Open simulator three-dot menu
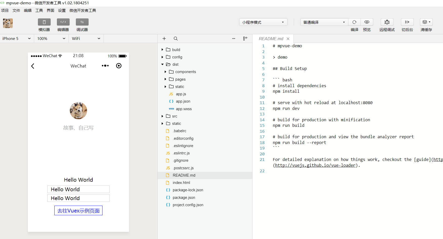This screenshot has height=239, width=443. (105, 66)
